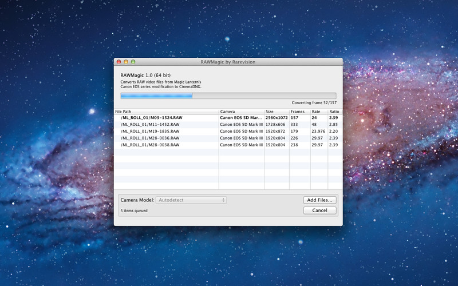Close the RAWMagic window with red button
Screen dimensions: 458x286
pos(119,62)
